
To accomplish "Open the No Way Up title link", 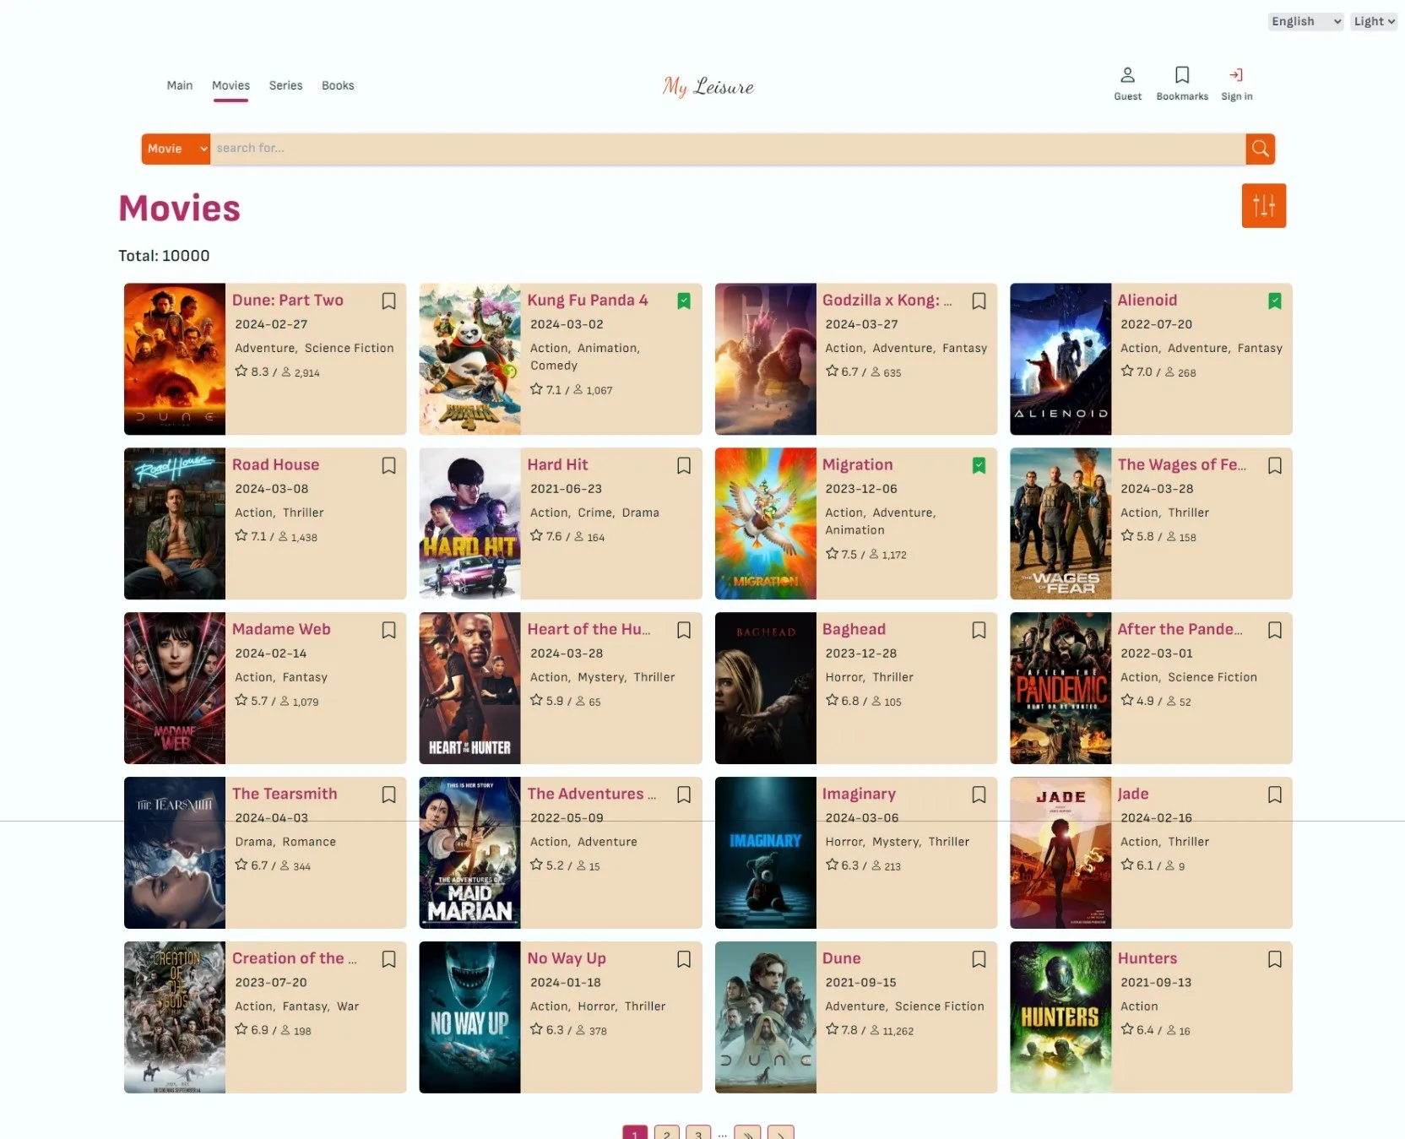I will 567,958.
